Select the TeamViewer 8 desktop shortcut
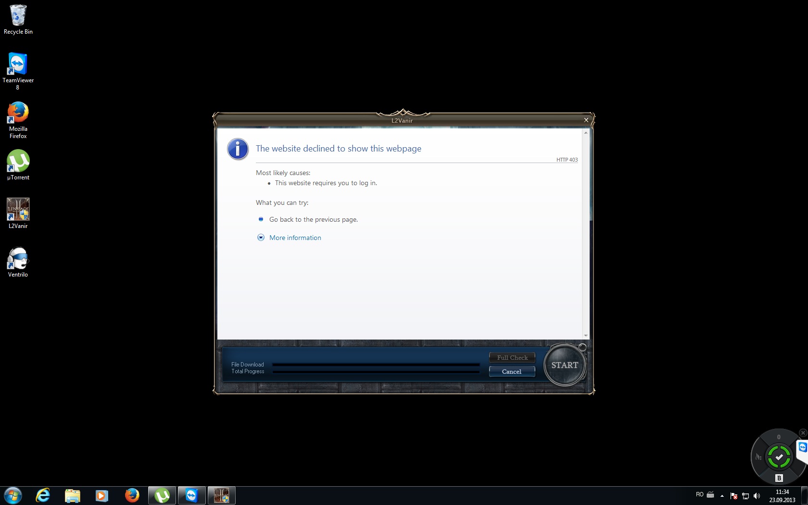This screenshot has width=808, height=505. pyautogui.click(x=18, y=71)
